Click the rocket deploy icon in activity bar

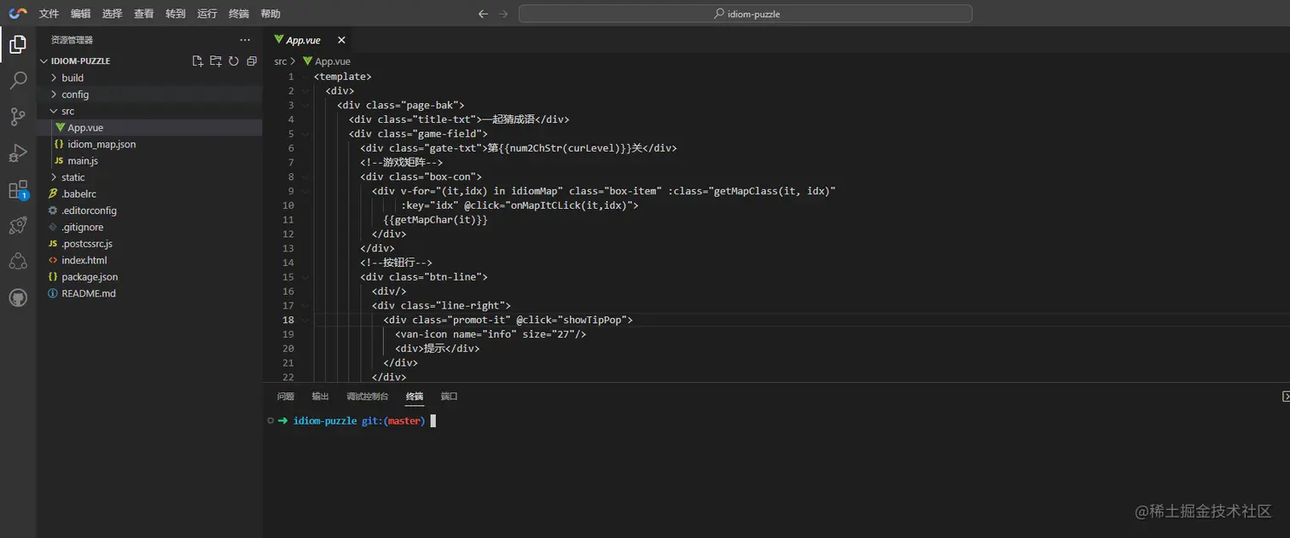pyautogui.click(x=17, y=225)
